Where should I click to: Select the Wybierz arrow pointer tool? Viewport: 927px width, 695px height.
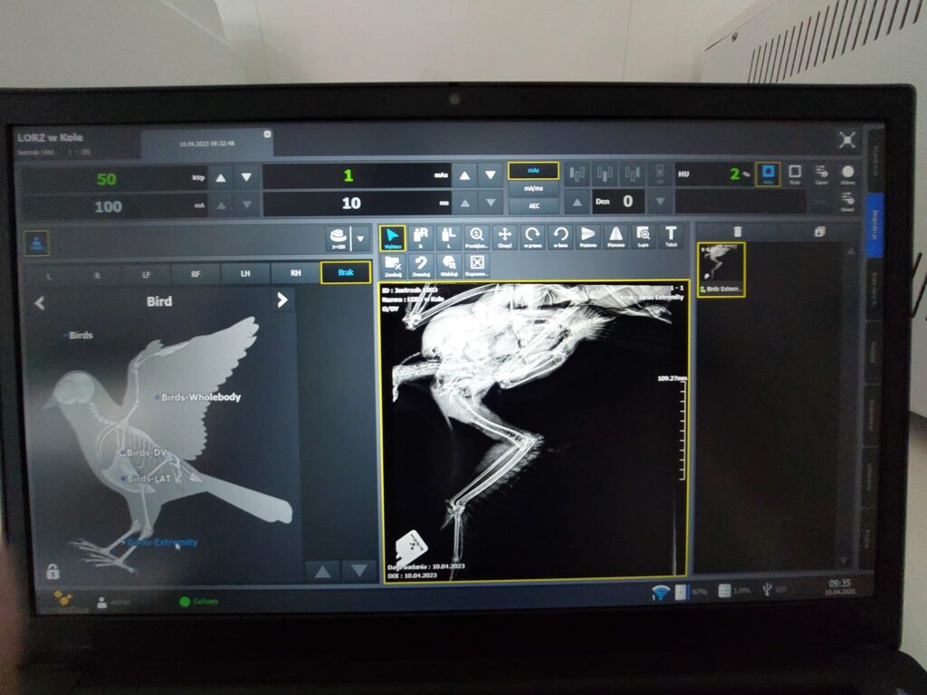[392, 238]
